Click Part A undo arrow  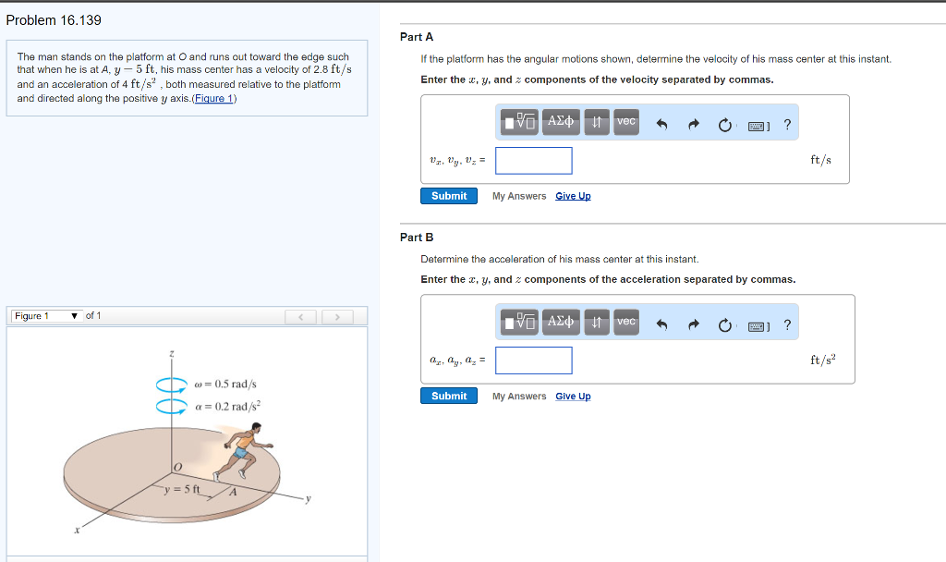pyautogui.click(x=661, y=125)
